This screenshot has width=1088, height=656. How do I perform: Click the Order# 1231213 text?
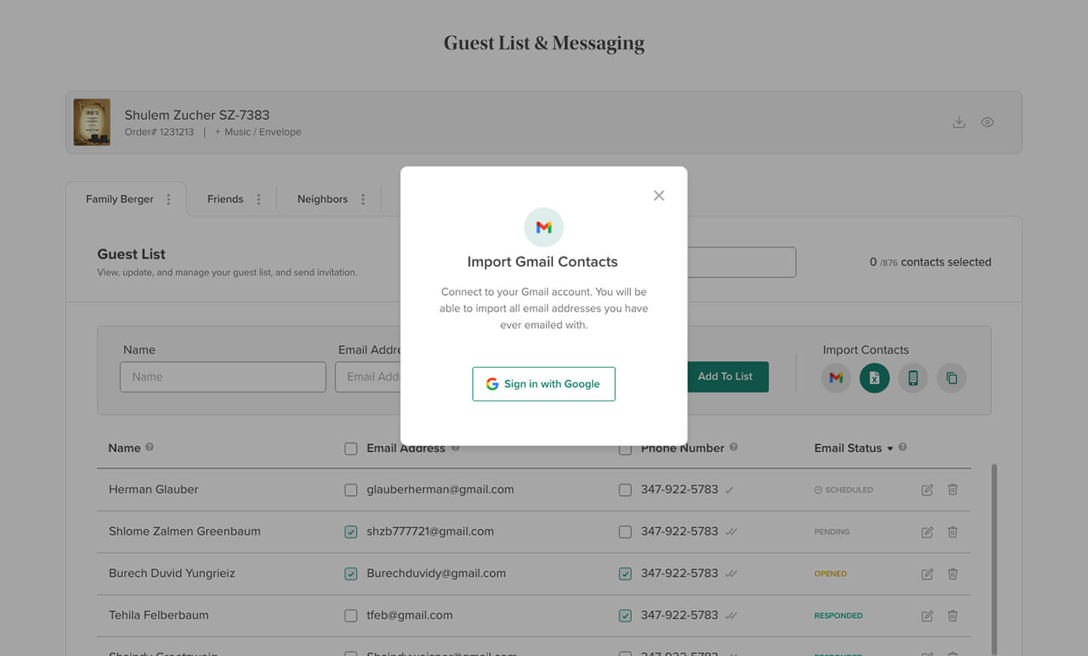[x=159, y=132]
